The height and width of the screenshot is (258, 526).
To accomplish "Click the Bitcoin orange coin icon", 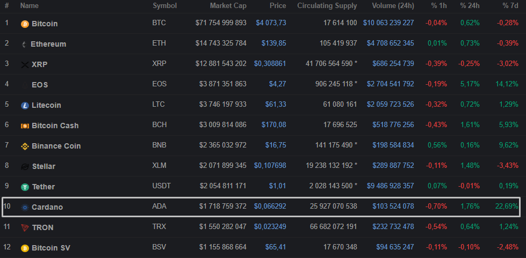I will [25, 24].
